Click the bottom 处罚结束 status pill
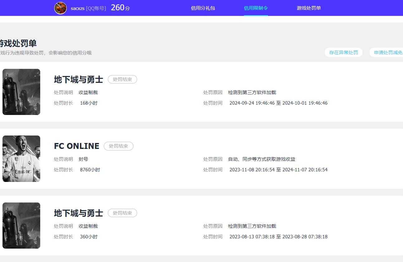 pyautogui.click(x=122, y=213)
